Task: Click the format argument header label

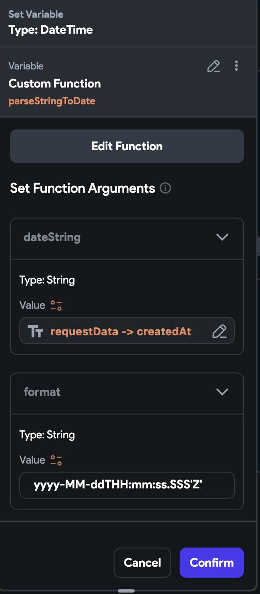Action: (x=42, y=392)
